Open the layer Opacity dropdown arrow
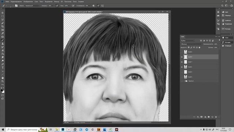 click(219, 44)
